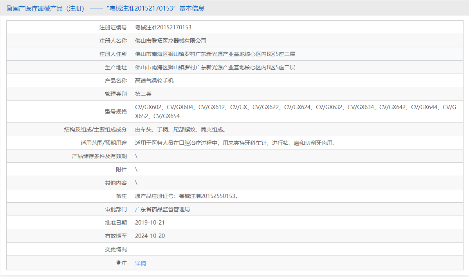Select the 结构及组成 description cell

164,129
